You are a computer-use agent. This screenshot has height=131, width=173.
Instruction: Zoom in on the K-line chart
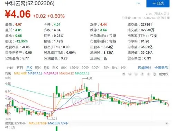coord(130,74)
